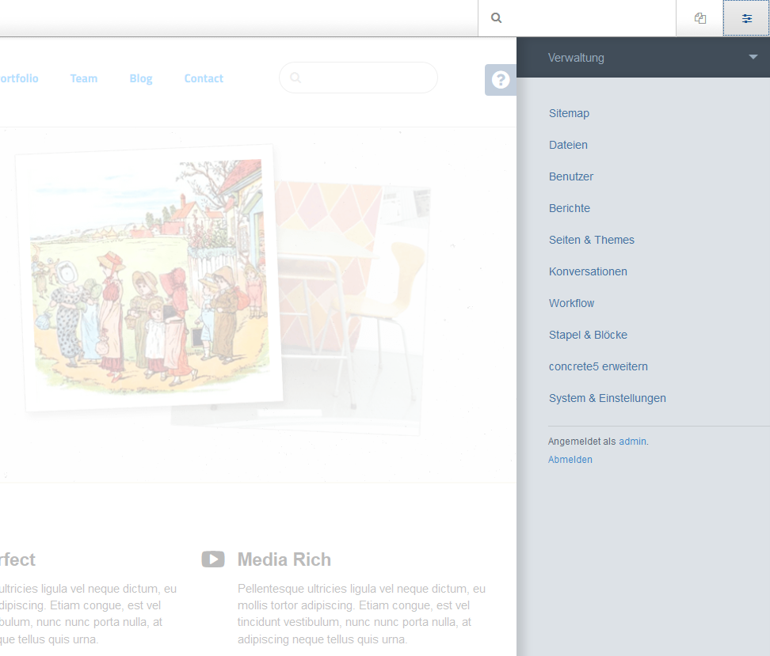Screen dimensions: 770x656
Task: Click the magnifier icon in the top toolbar
Action: [497, 18]
